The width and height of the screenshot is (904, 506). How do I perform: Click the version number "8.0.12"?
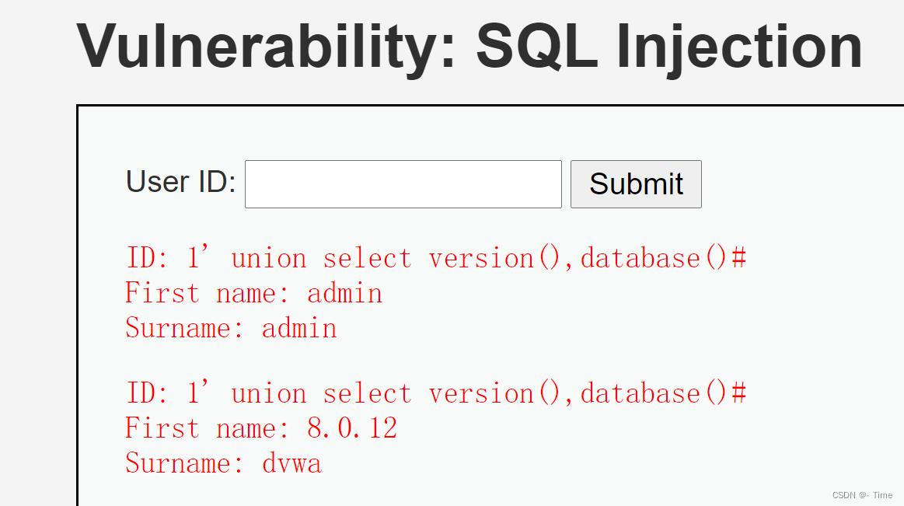click(x=351, y=428)
